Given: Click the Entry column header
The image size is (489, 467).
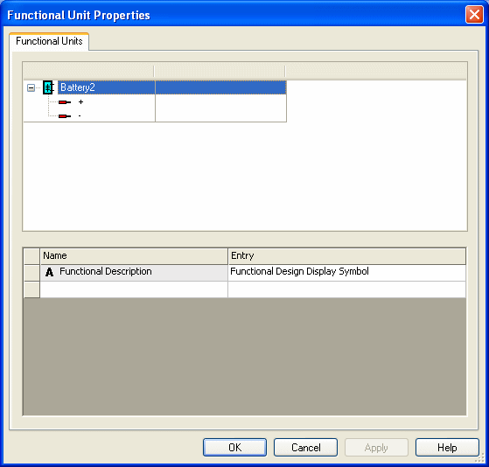Looking at the screenshot, I should click(346, 256).
